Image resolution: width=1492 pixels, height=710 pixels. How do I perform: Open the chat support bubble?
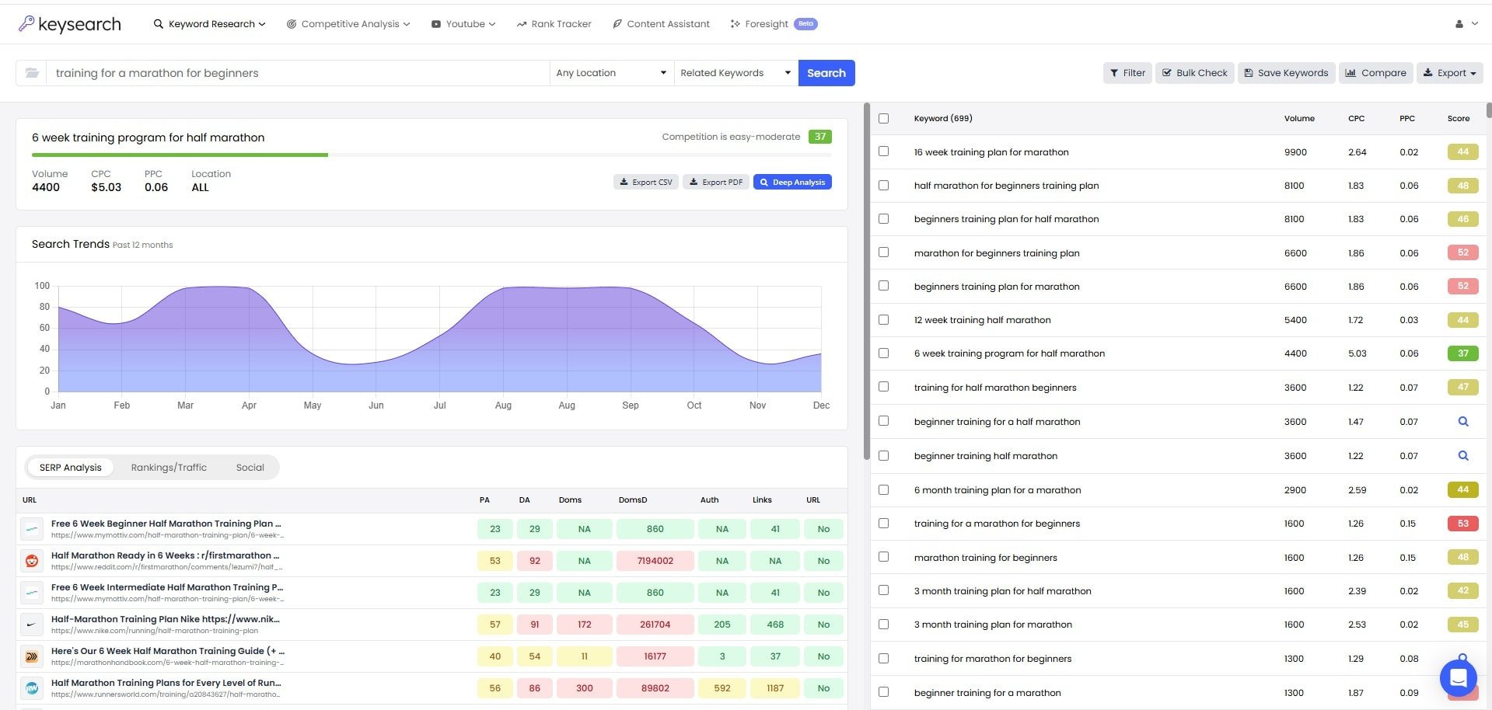(x=1458, y=678)
